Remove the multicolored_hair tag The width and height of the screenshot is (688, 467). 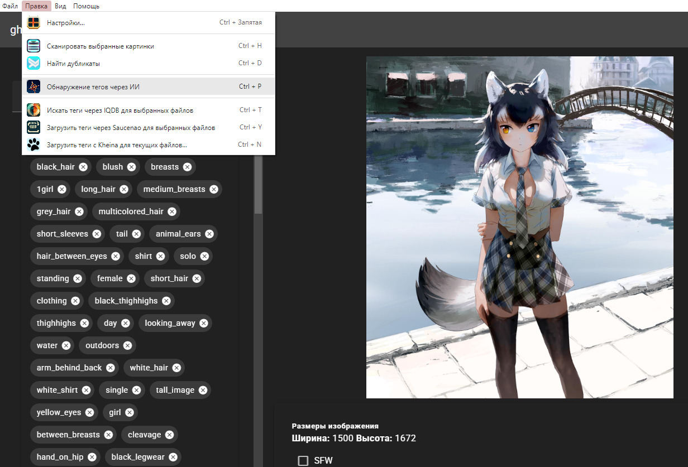pos(172,211)
